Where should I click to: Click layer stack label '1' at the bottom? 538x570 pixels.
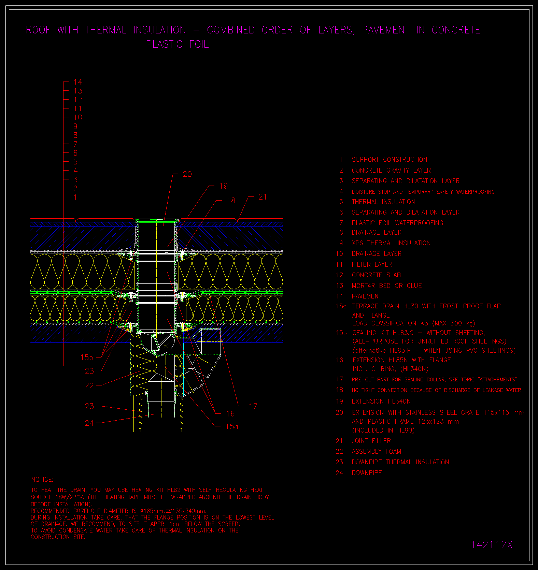(x=75, y=198)
